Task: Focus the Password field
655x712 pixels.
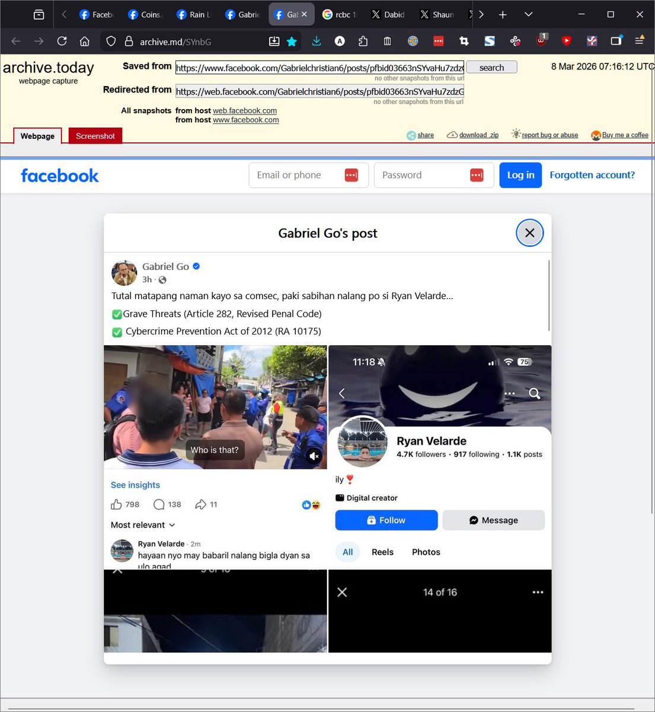Action: pyautogui.click(x=434, y=175)
